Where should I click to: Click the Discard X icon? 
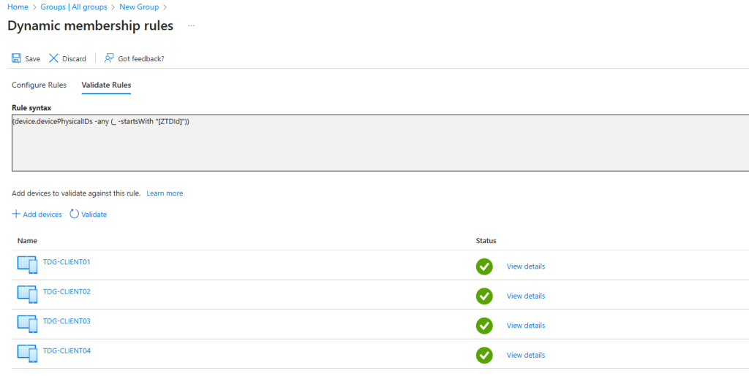(53, 58)
